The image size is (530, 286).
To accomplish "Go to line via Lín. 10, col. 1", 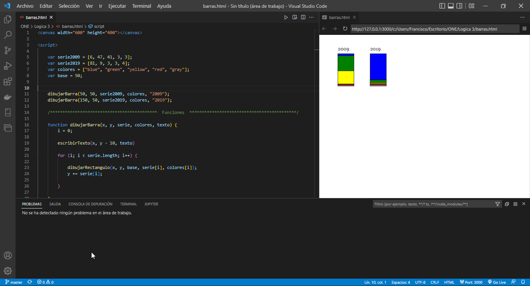I will 375,282.
